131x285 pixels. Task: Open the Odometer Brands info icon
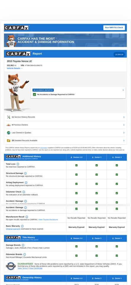point(25,254)
